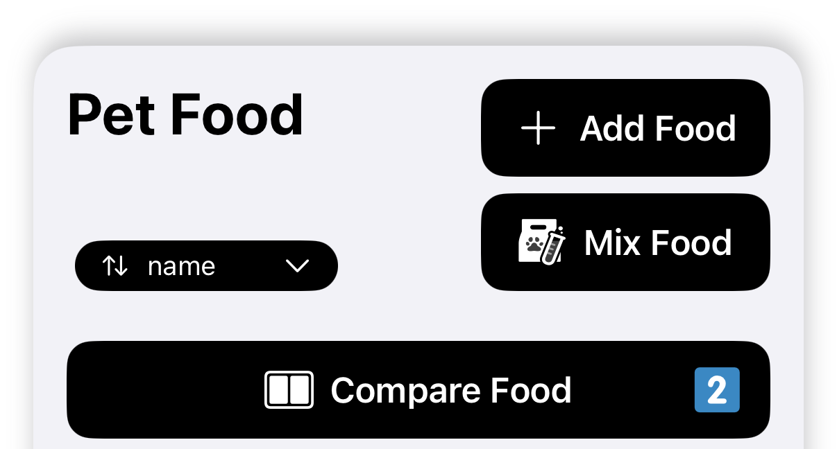Click the word "Pet" in the title
The width and height of the screenshot is (837, 449).
coord(112,116)
